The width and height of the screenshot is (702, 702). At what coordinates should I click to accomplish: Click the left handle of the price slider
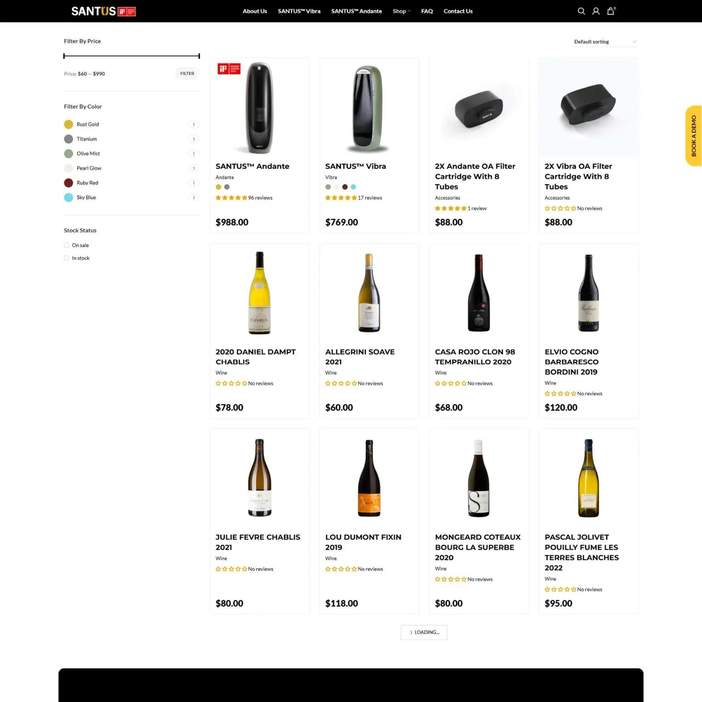[x=64, y=56]
